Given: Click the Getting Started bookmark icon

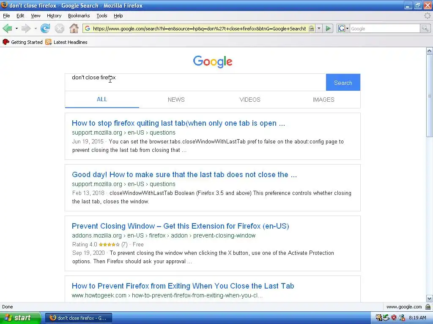Looking at the screenshot, I should (5, 42).
